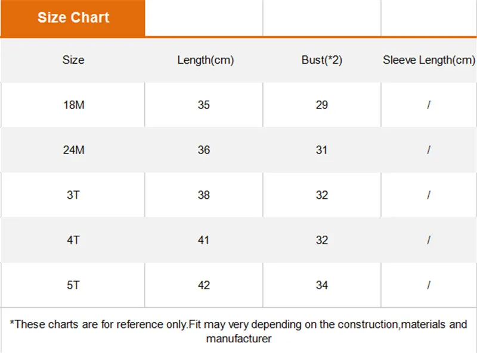Select the Length(cm) column header
The width and height of the screenshot is (477, 353).
(205, 60)
